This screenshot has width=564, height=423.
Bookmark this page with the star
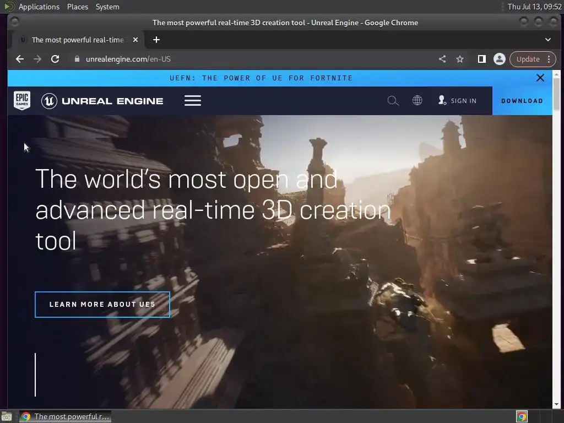pyautogui.click(x=460, y=59)
